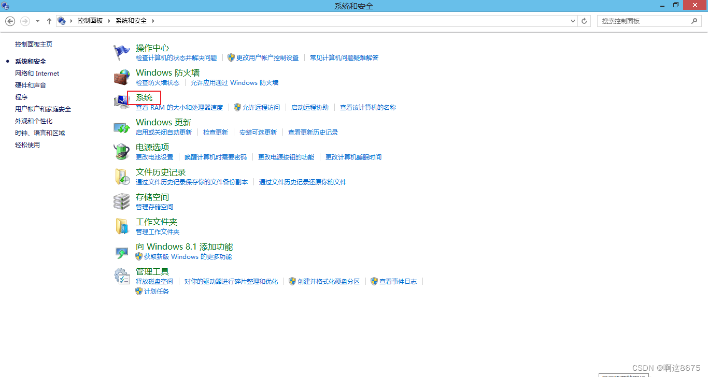
Task: Select 用户帐户和家庭安全 category
Action: coord(43,109)
